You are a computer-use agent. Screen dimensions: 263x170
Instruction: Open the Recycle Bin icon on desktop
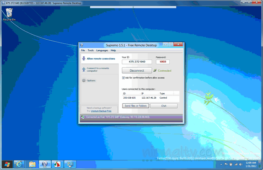(9, 15)
